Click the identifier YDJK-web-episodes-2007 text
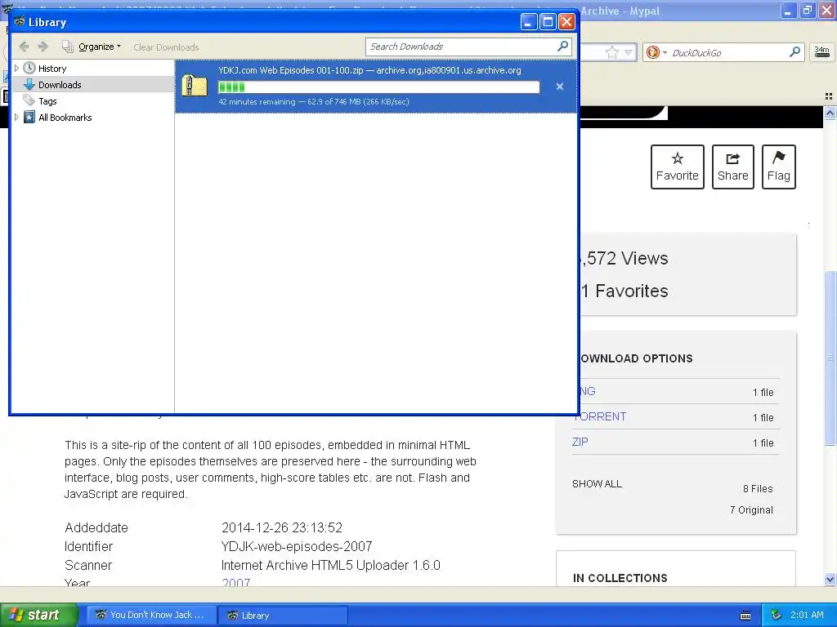The height and width of the screenshot is (627, 837). click(297, 546)
